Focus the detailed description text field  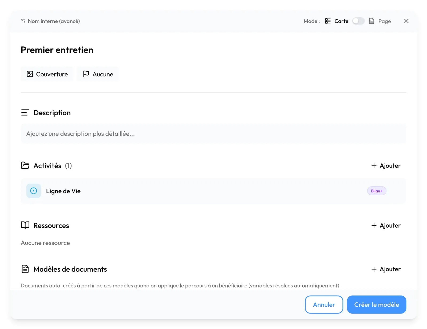[213, 134]
